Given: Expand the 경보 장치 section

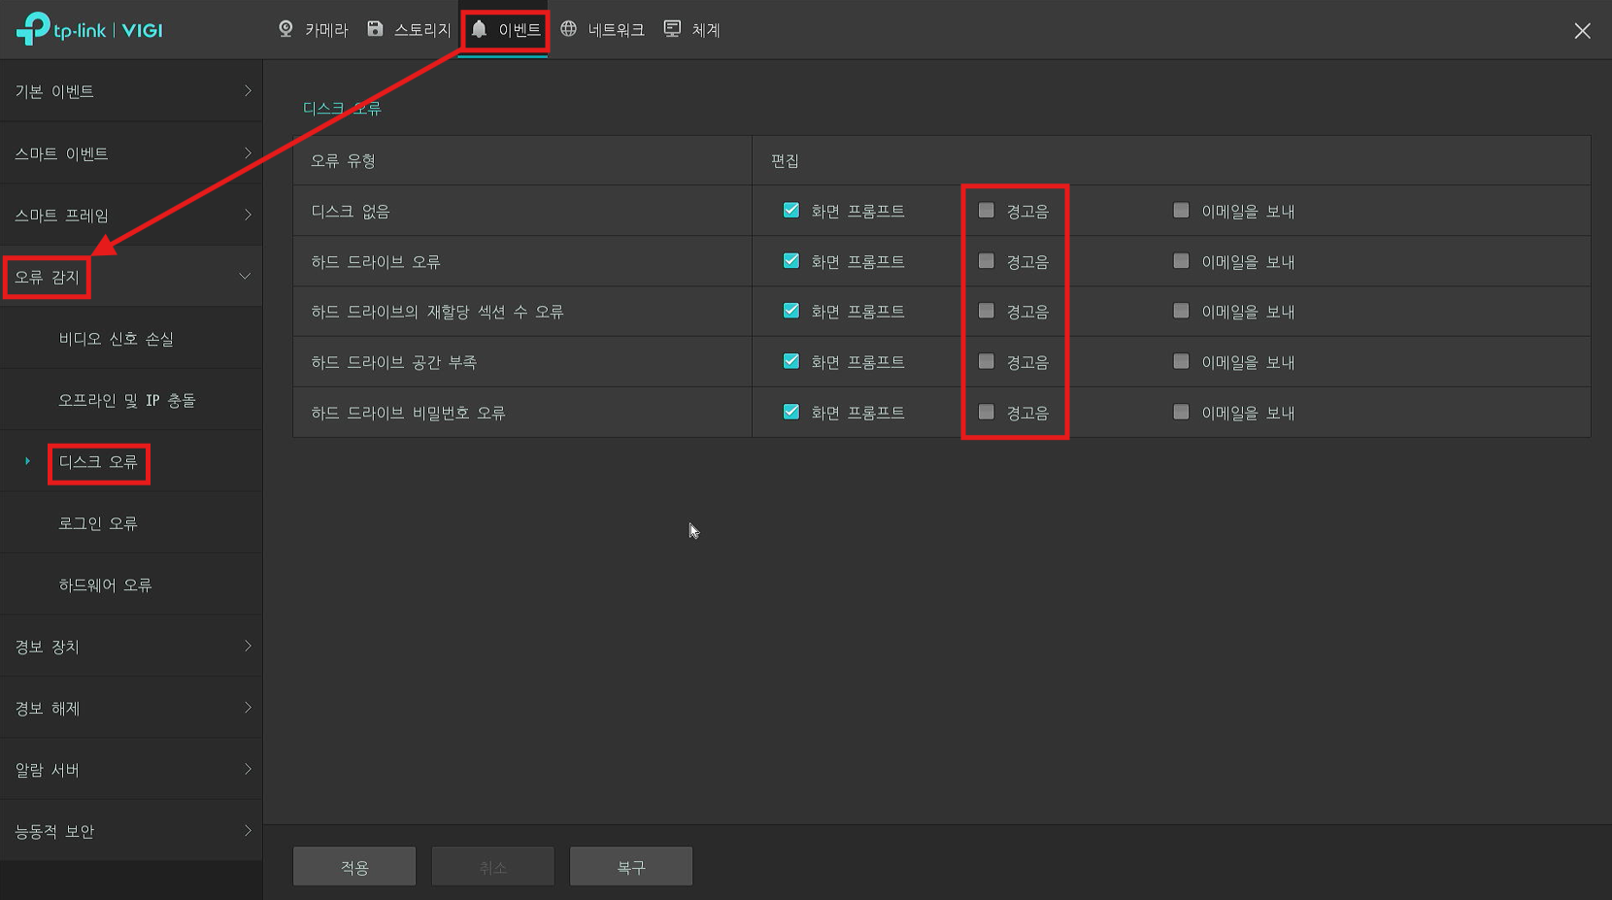Looking at the screenshot, I should point(131,647).
